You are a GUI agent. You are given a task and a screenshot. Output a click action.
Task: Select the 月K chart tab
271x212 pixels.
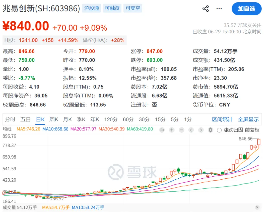coord(67,119)
